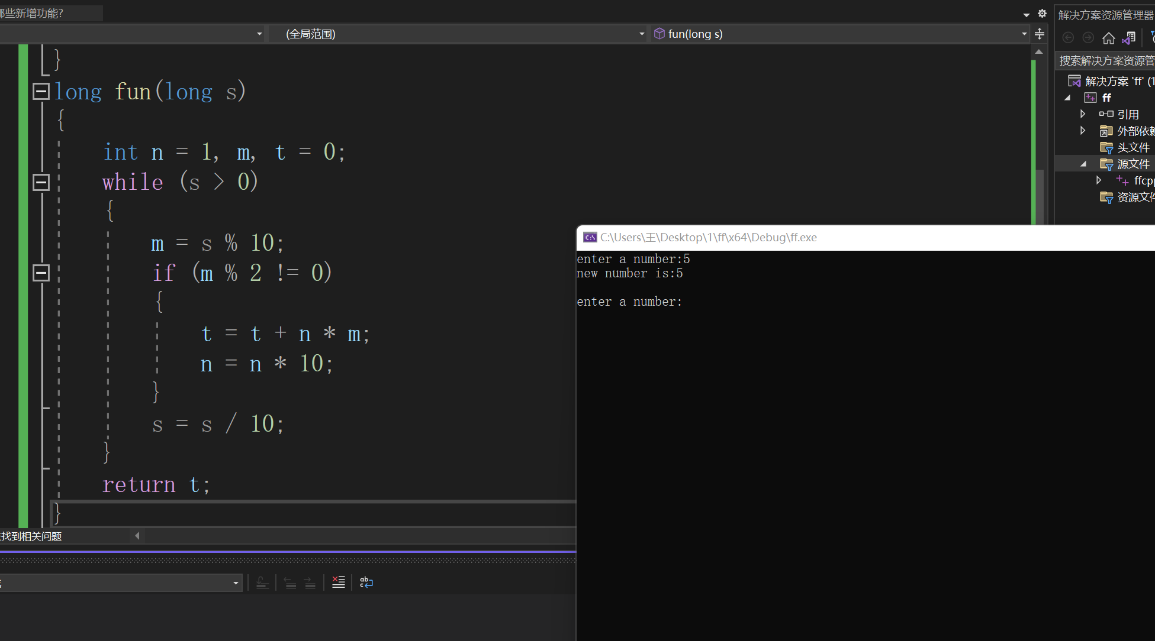This screenshot has height=641, width=1155.
Task: Click the ff C++ project icon
Action: coord(1090,98)
